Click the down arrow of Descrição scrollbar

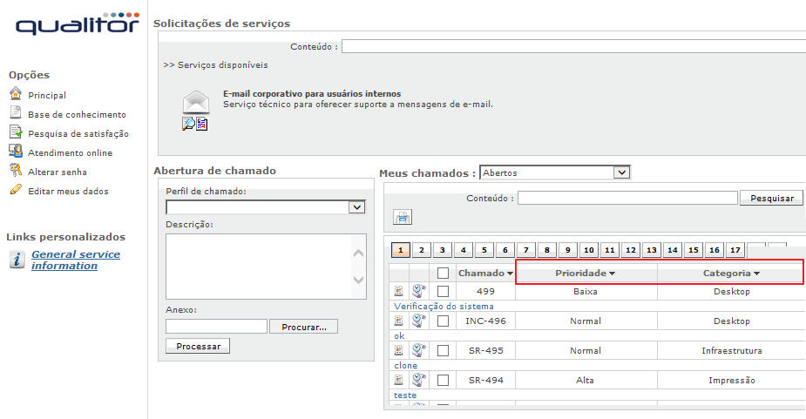coord(358,280)
